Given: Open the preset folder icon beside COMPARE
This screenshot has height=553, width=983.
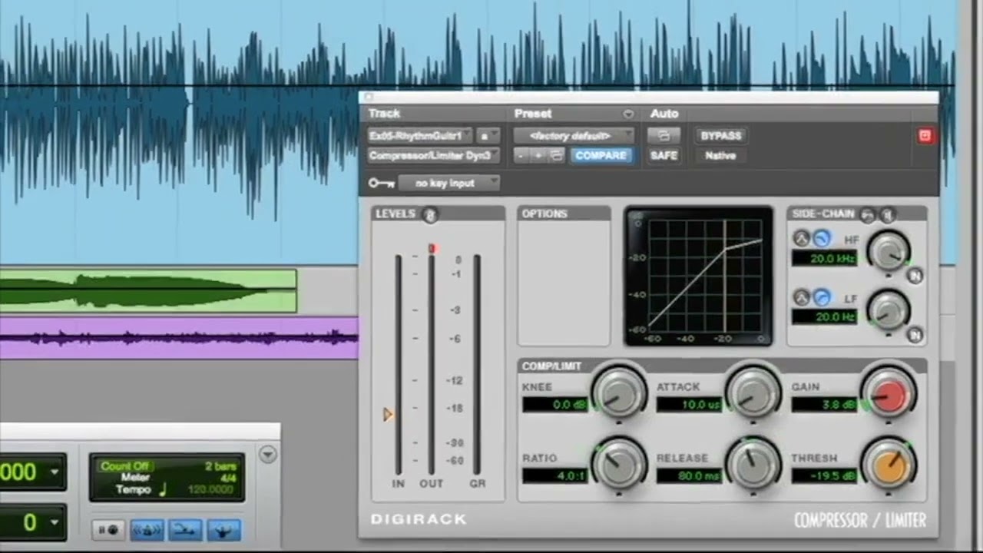Looking at the screenshot, I should pyautogui.click(x=557, y=156).
